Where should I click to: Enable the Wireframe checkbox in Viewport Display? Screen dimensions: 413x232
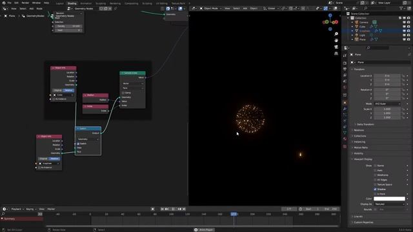pos(375,175)
